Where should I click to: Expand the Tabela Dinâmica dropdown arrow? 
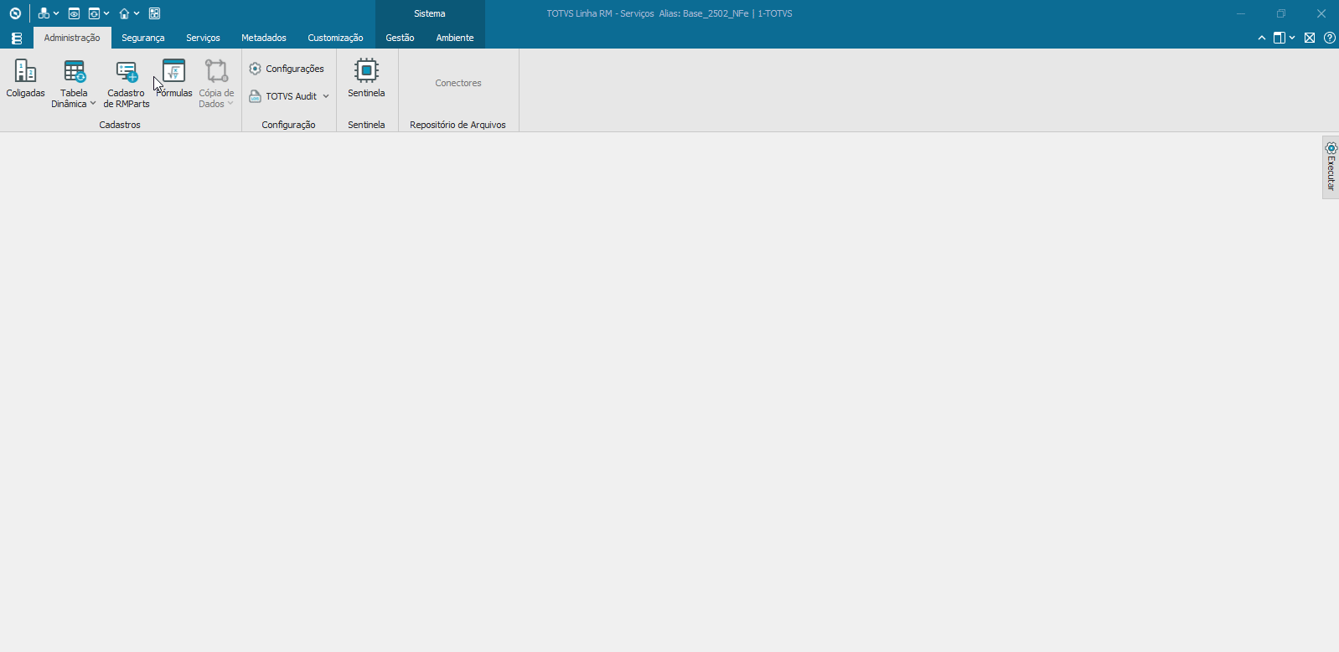tap(93, 104)
